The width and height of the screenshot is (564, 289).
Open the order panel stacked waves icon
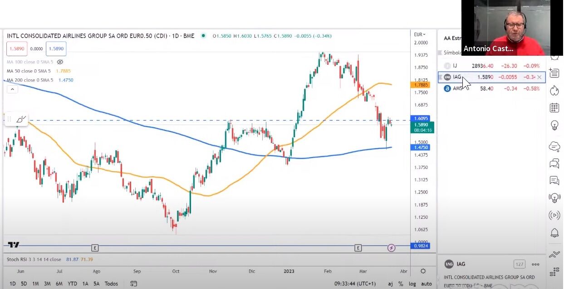[x=554, y=255]
